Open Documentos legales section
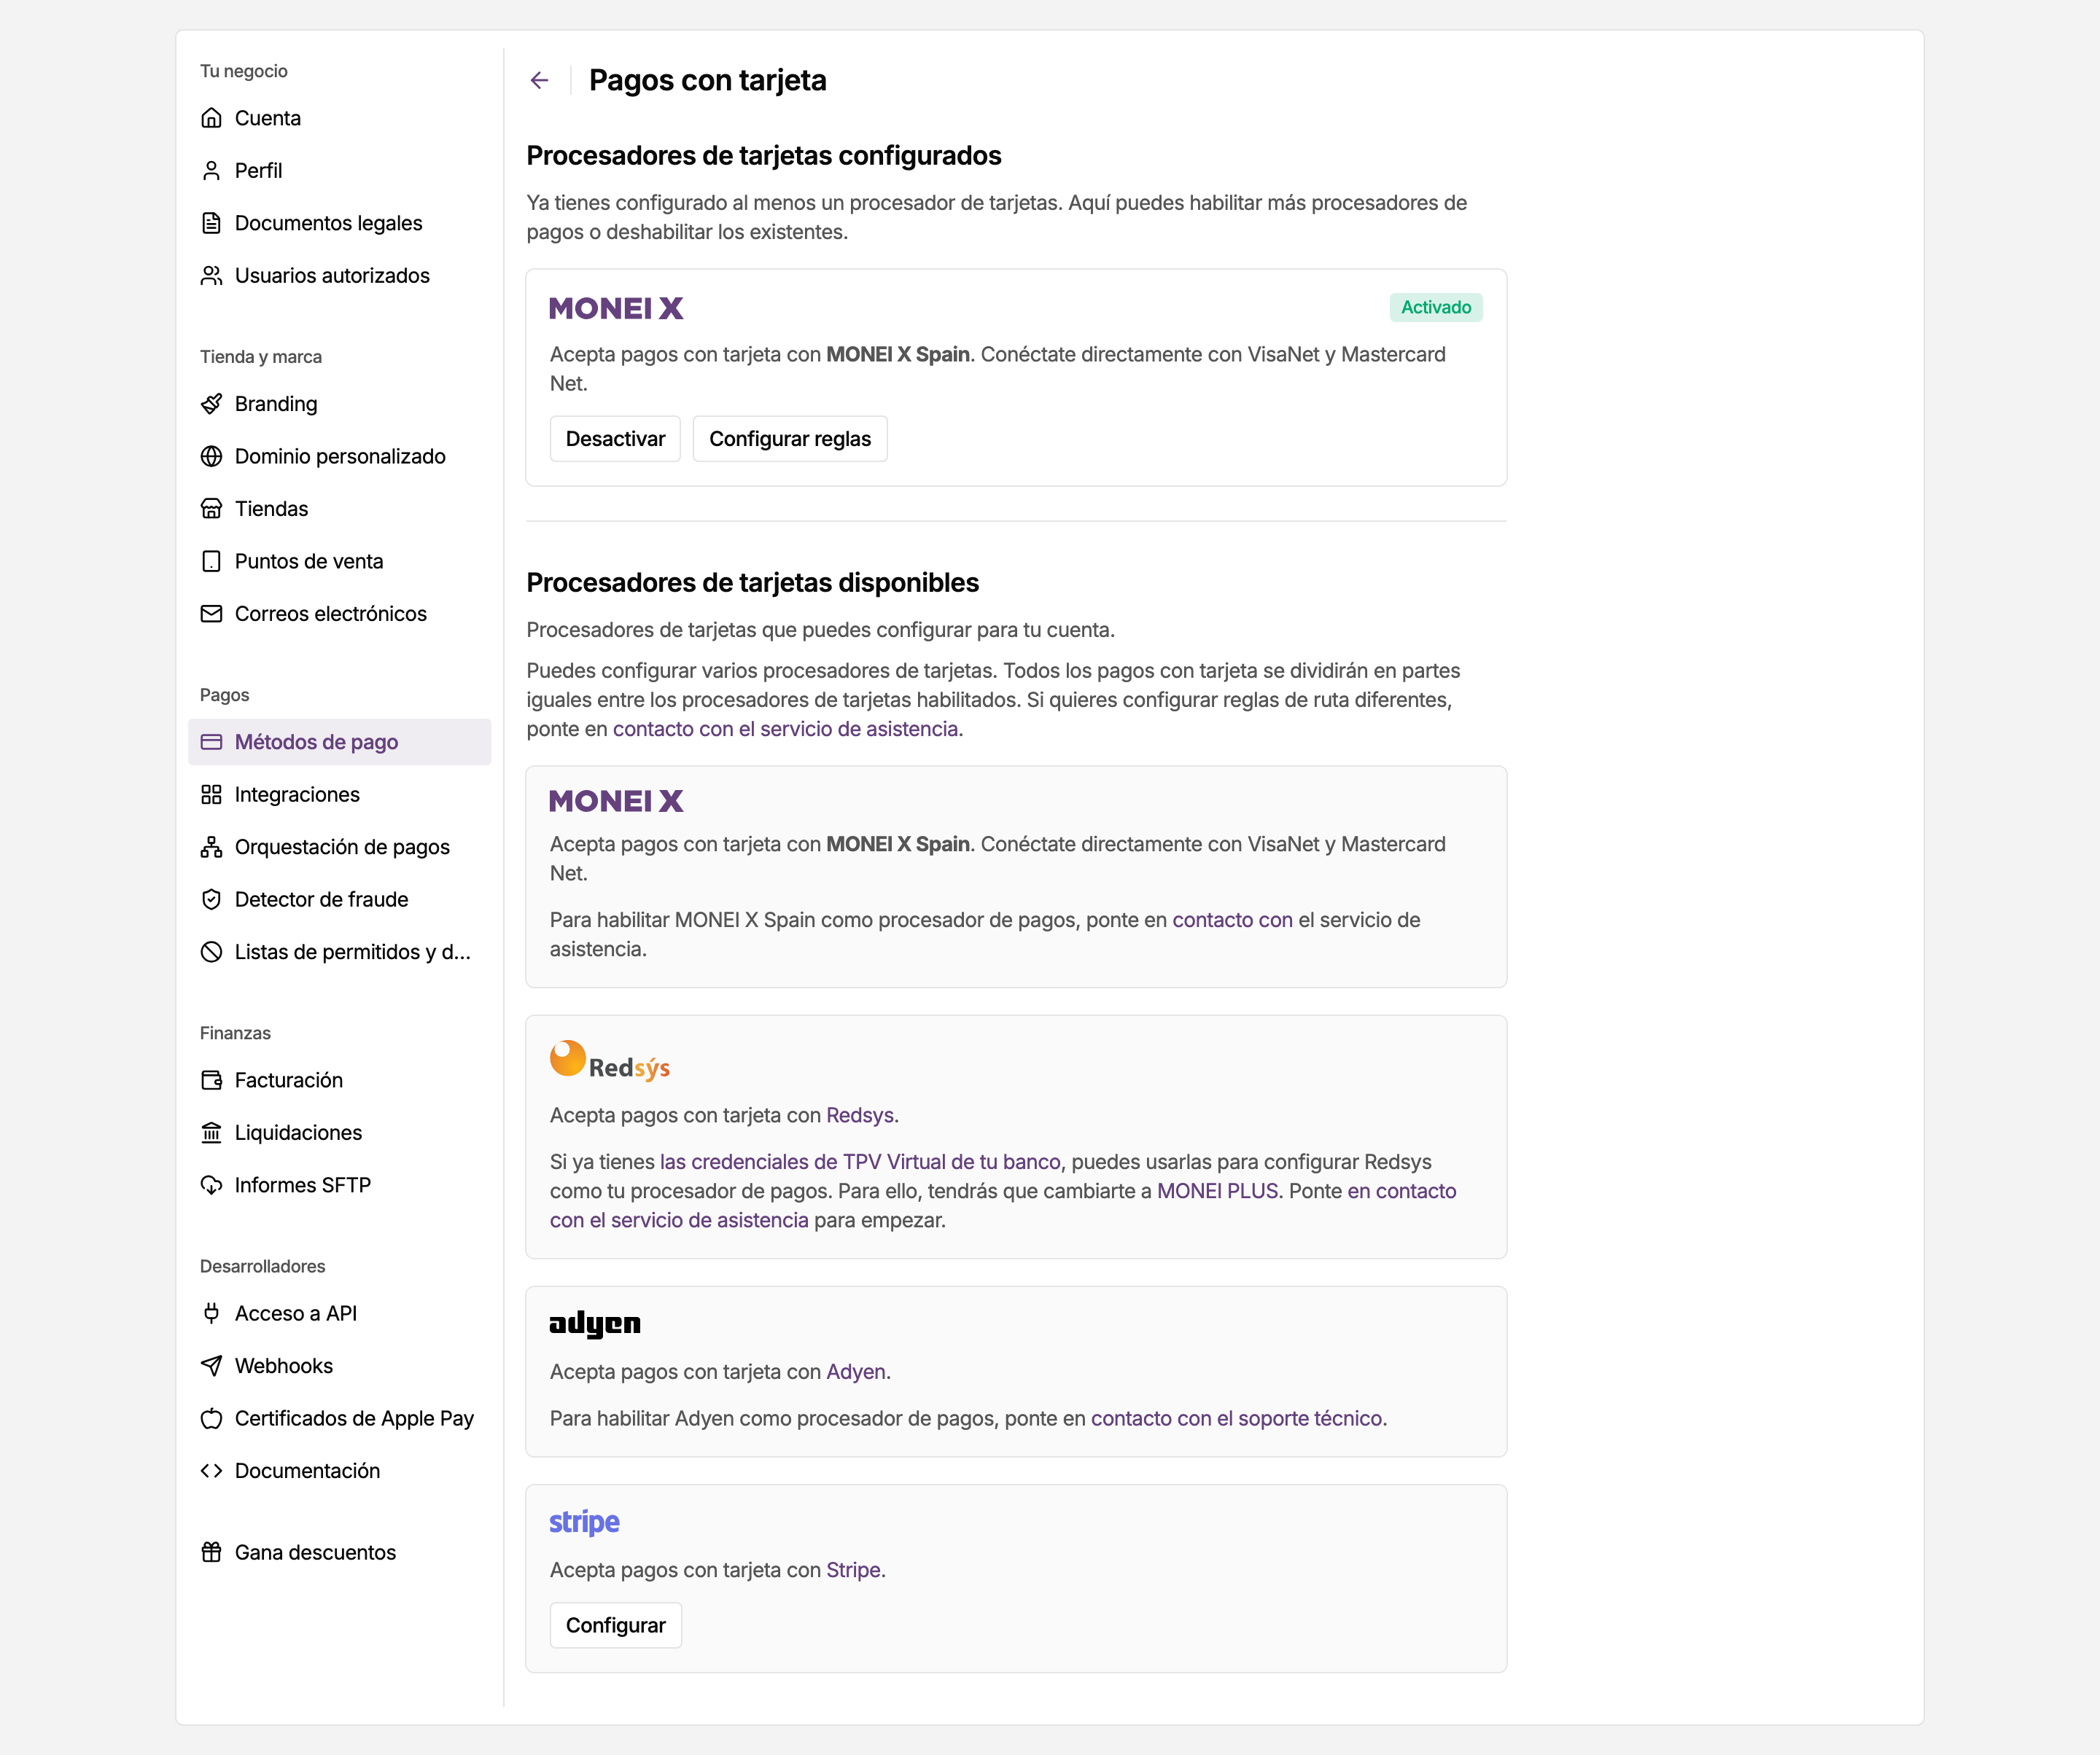The height and width of the screenshot is (1755, 2100). tap(339, 223)
